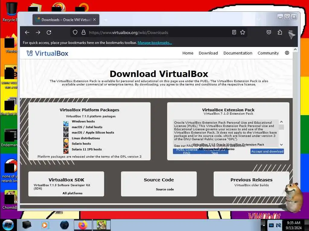309x231 pixels.
Task: Open a new tab with plus button
Action: (x=106, y=20)
